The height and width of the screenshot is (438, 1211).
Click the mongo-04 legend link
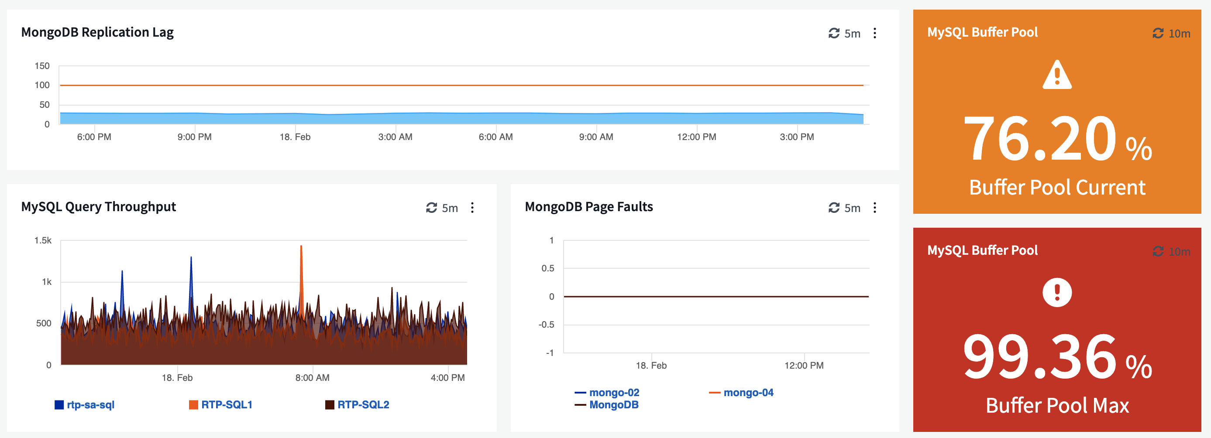tap(748, 393)
